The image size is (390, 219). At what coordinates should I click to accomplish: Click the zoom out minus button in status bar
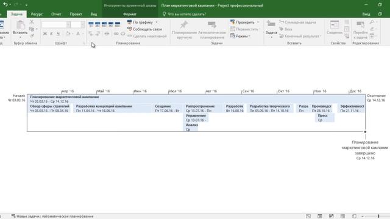tap(363, 217)
